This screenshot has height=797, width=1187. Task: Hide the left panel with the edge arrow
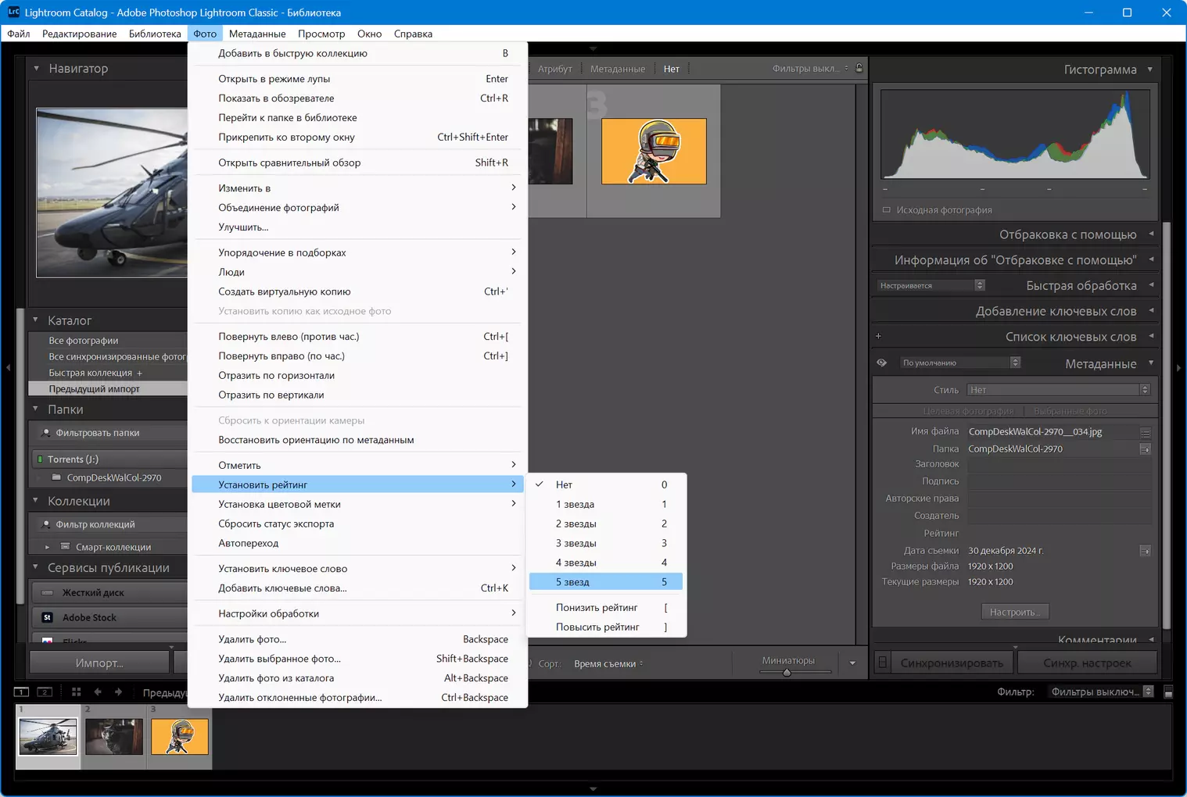coord(8,367)
